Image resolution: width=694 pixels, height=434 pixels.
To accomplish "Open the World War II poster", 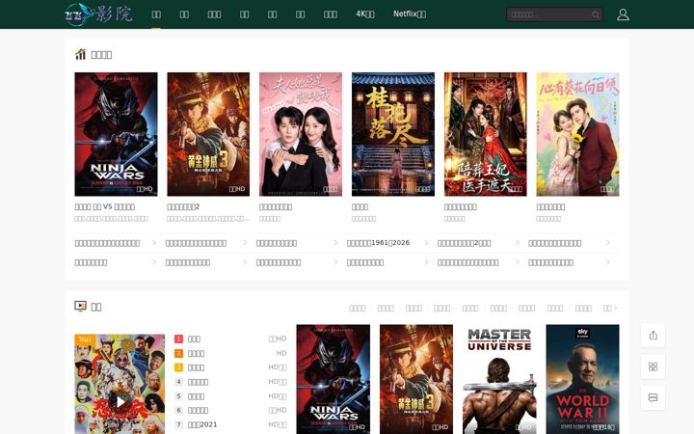I will [582, 380].
